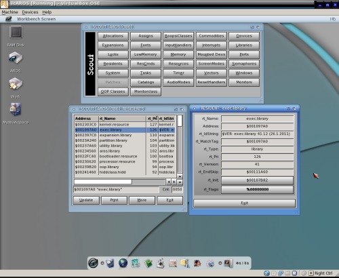Image resolution: width=339 pixels, height=278 pixels.
Task: Click More in Residents window
Action: (x=142, y=200)
